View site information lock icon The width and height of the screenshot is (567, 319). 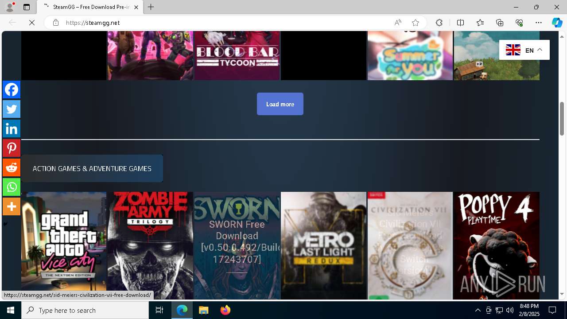coord(56,23)
